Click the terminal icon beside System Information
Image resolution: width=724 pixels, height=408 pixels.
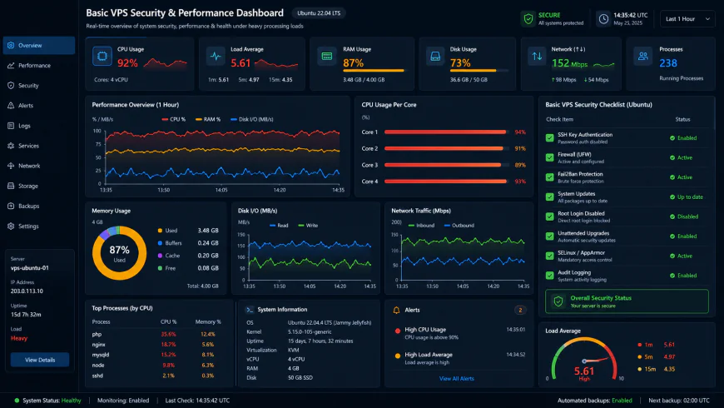click(x=250, y=310)
